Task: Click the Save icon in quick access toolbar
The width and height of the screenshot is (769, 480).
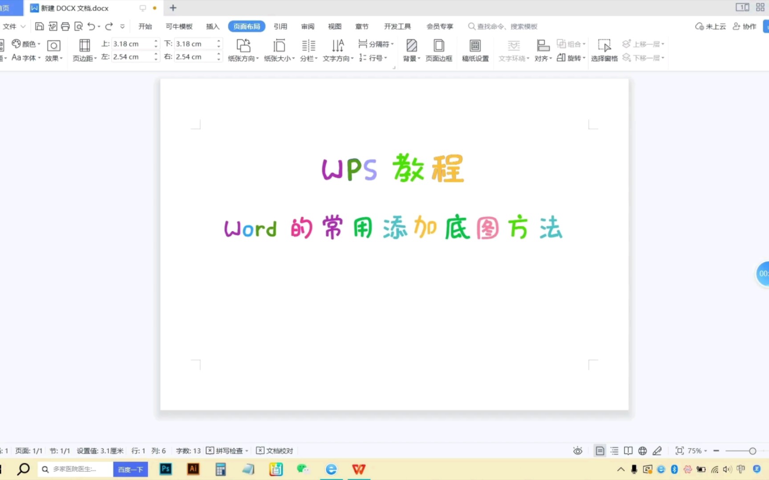Action: tap(39, 26)
